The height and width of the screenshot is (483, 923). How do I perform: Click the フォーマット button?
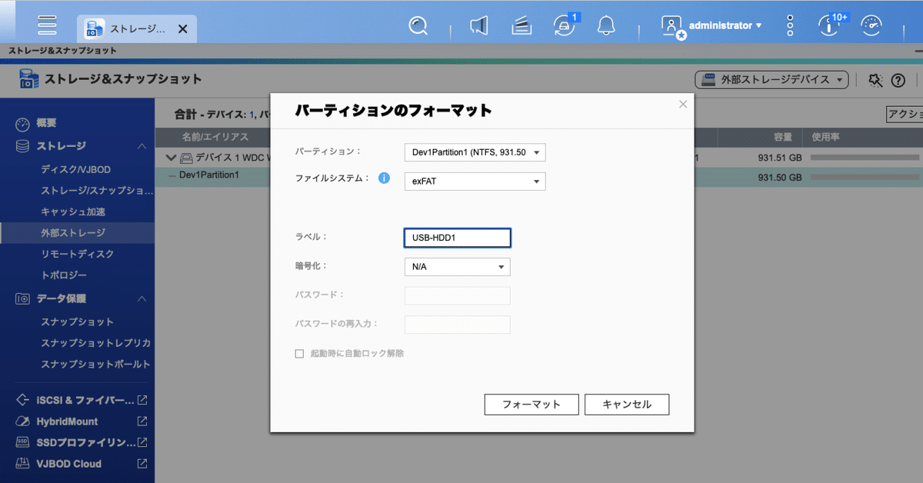(531, 405)
